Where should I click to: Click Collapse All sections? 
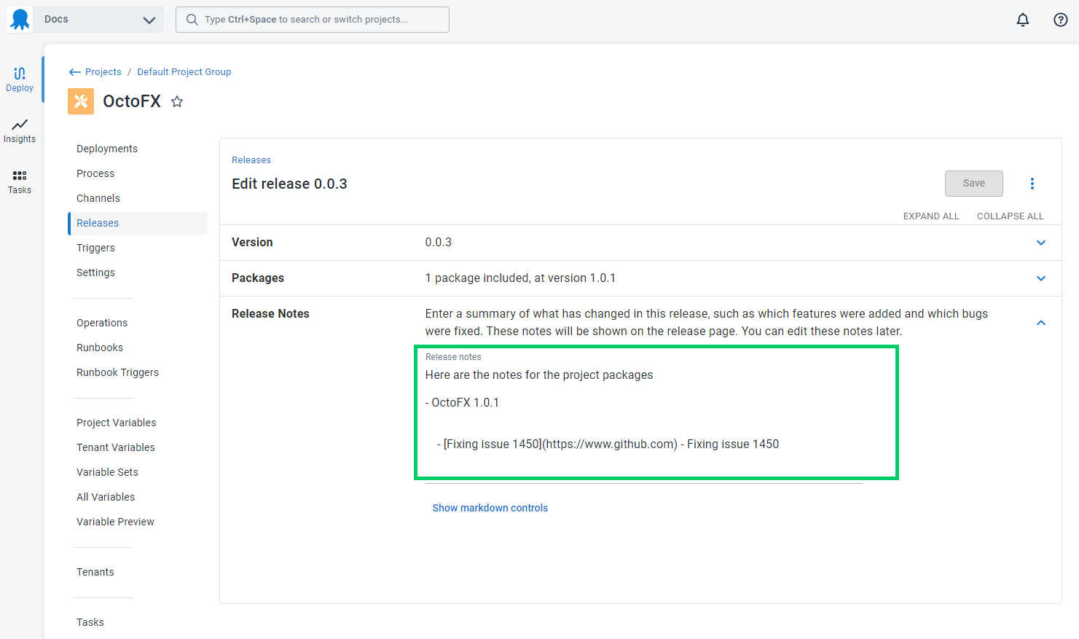tap(1010, 216)
